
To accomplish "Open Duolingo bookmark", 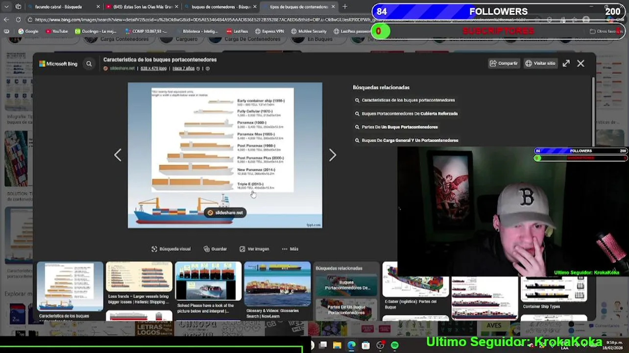I will click(x=96, y=31).
